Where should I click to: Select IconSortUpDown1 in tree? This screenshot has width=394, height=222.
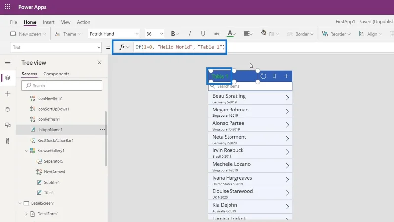tap(53, 109)
